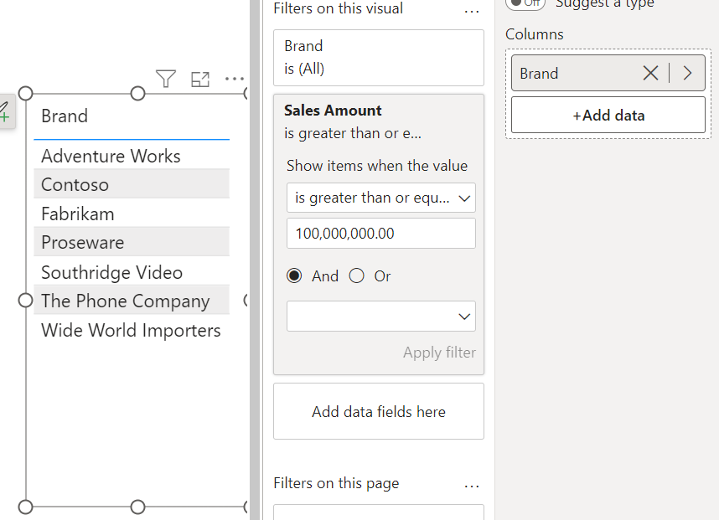Open more options for Filters on this visual
Image resolution: width=719 pixels, height=520 pixels.
[x=472, y=10]
